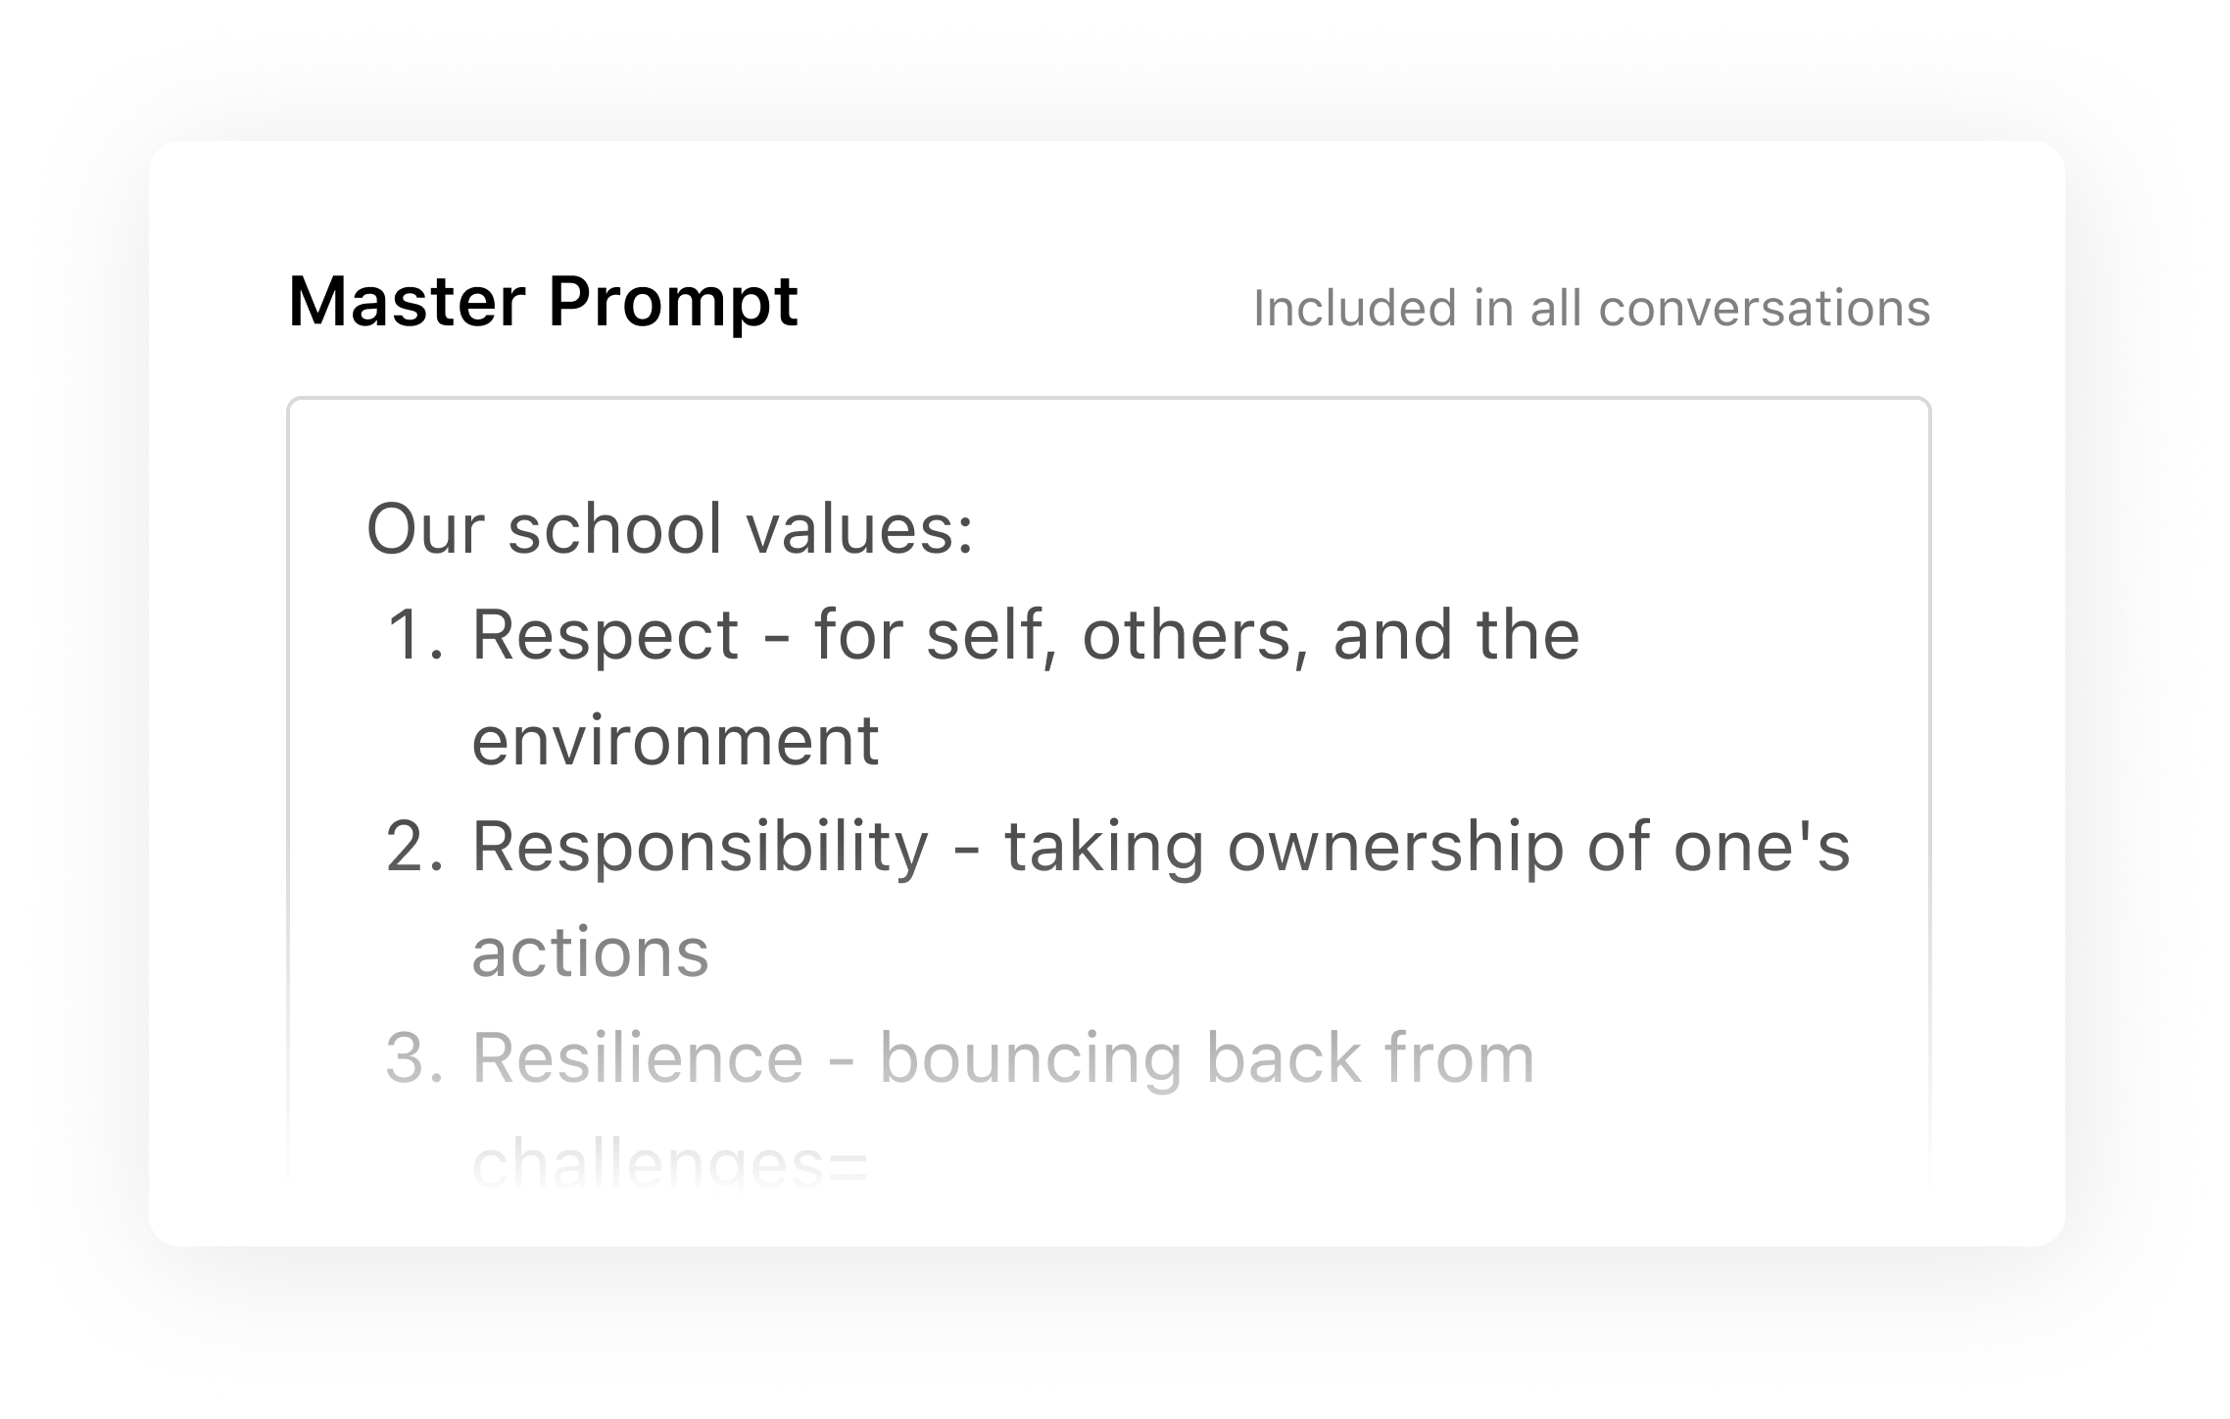Click the Included in all conversations label
Viewport: 2230px width, 1419px height.
pos(1591,307)
